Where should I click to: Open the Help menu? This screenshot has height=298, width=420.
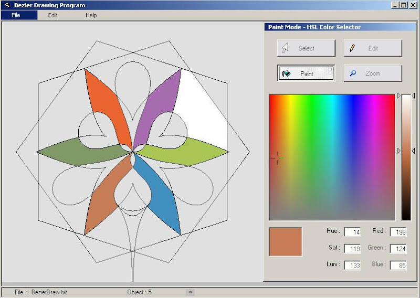(91, 15)
